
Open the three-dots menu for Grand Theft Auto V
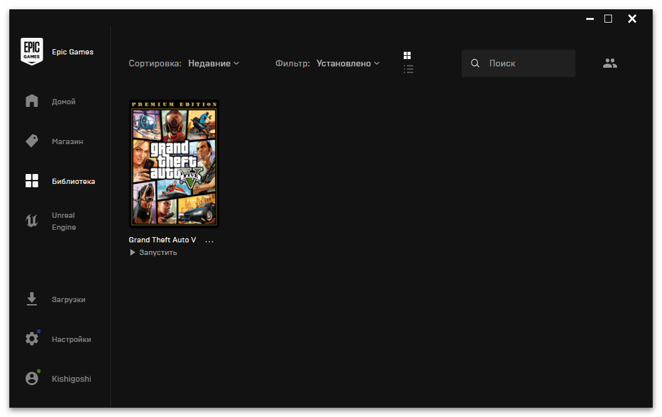(x=210, y=241)
